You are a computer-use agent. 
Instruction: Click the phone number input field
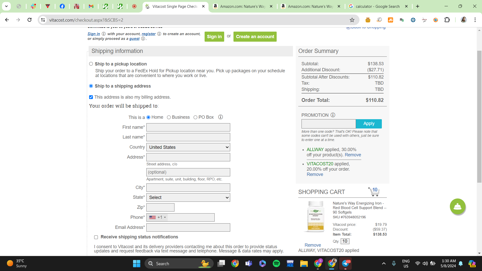click(191, 217)
